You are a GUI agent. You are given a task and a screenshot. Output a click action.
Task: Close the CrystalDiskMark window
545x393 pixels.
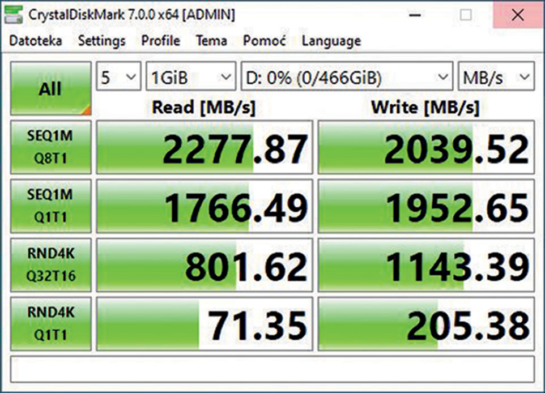[x=518, y=15]
